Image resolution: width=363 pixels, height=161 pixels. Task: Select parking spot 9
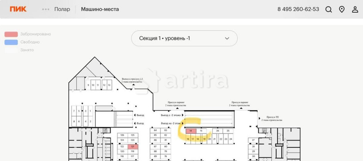point(88,85)
